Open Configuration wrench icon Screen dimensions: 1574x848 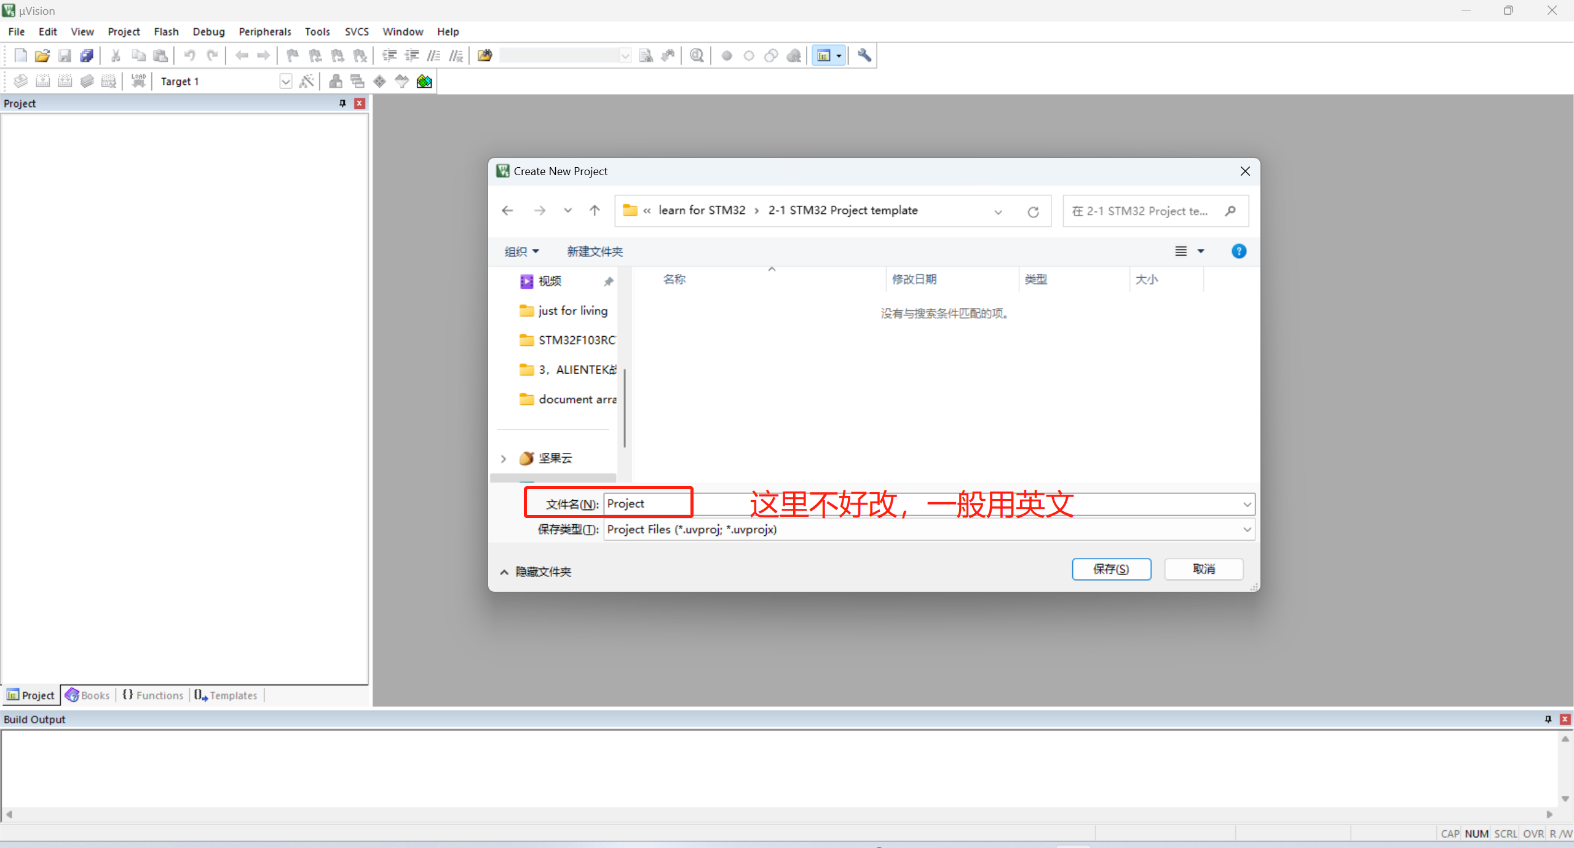pyautogui.click(x=864, y=56)
